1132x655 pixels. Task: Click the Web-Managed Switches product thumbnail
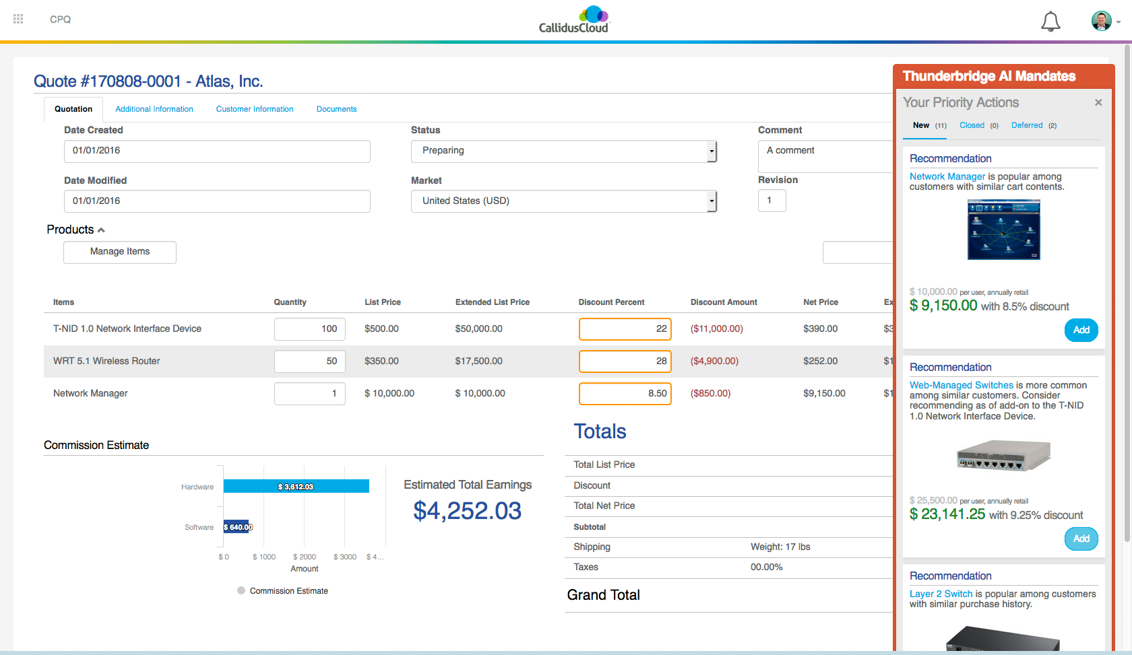coord(1003,455)
